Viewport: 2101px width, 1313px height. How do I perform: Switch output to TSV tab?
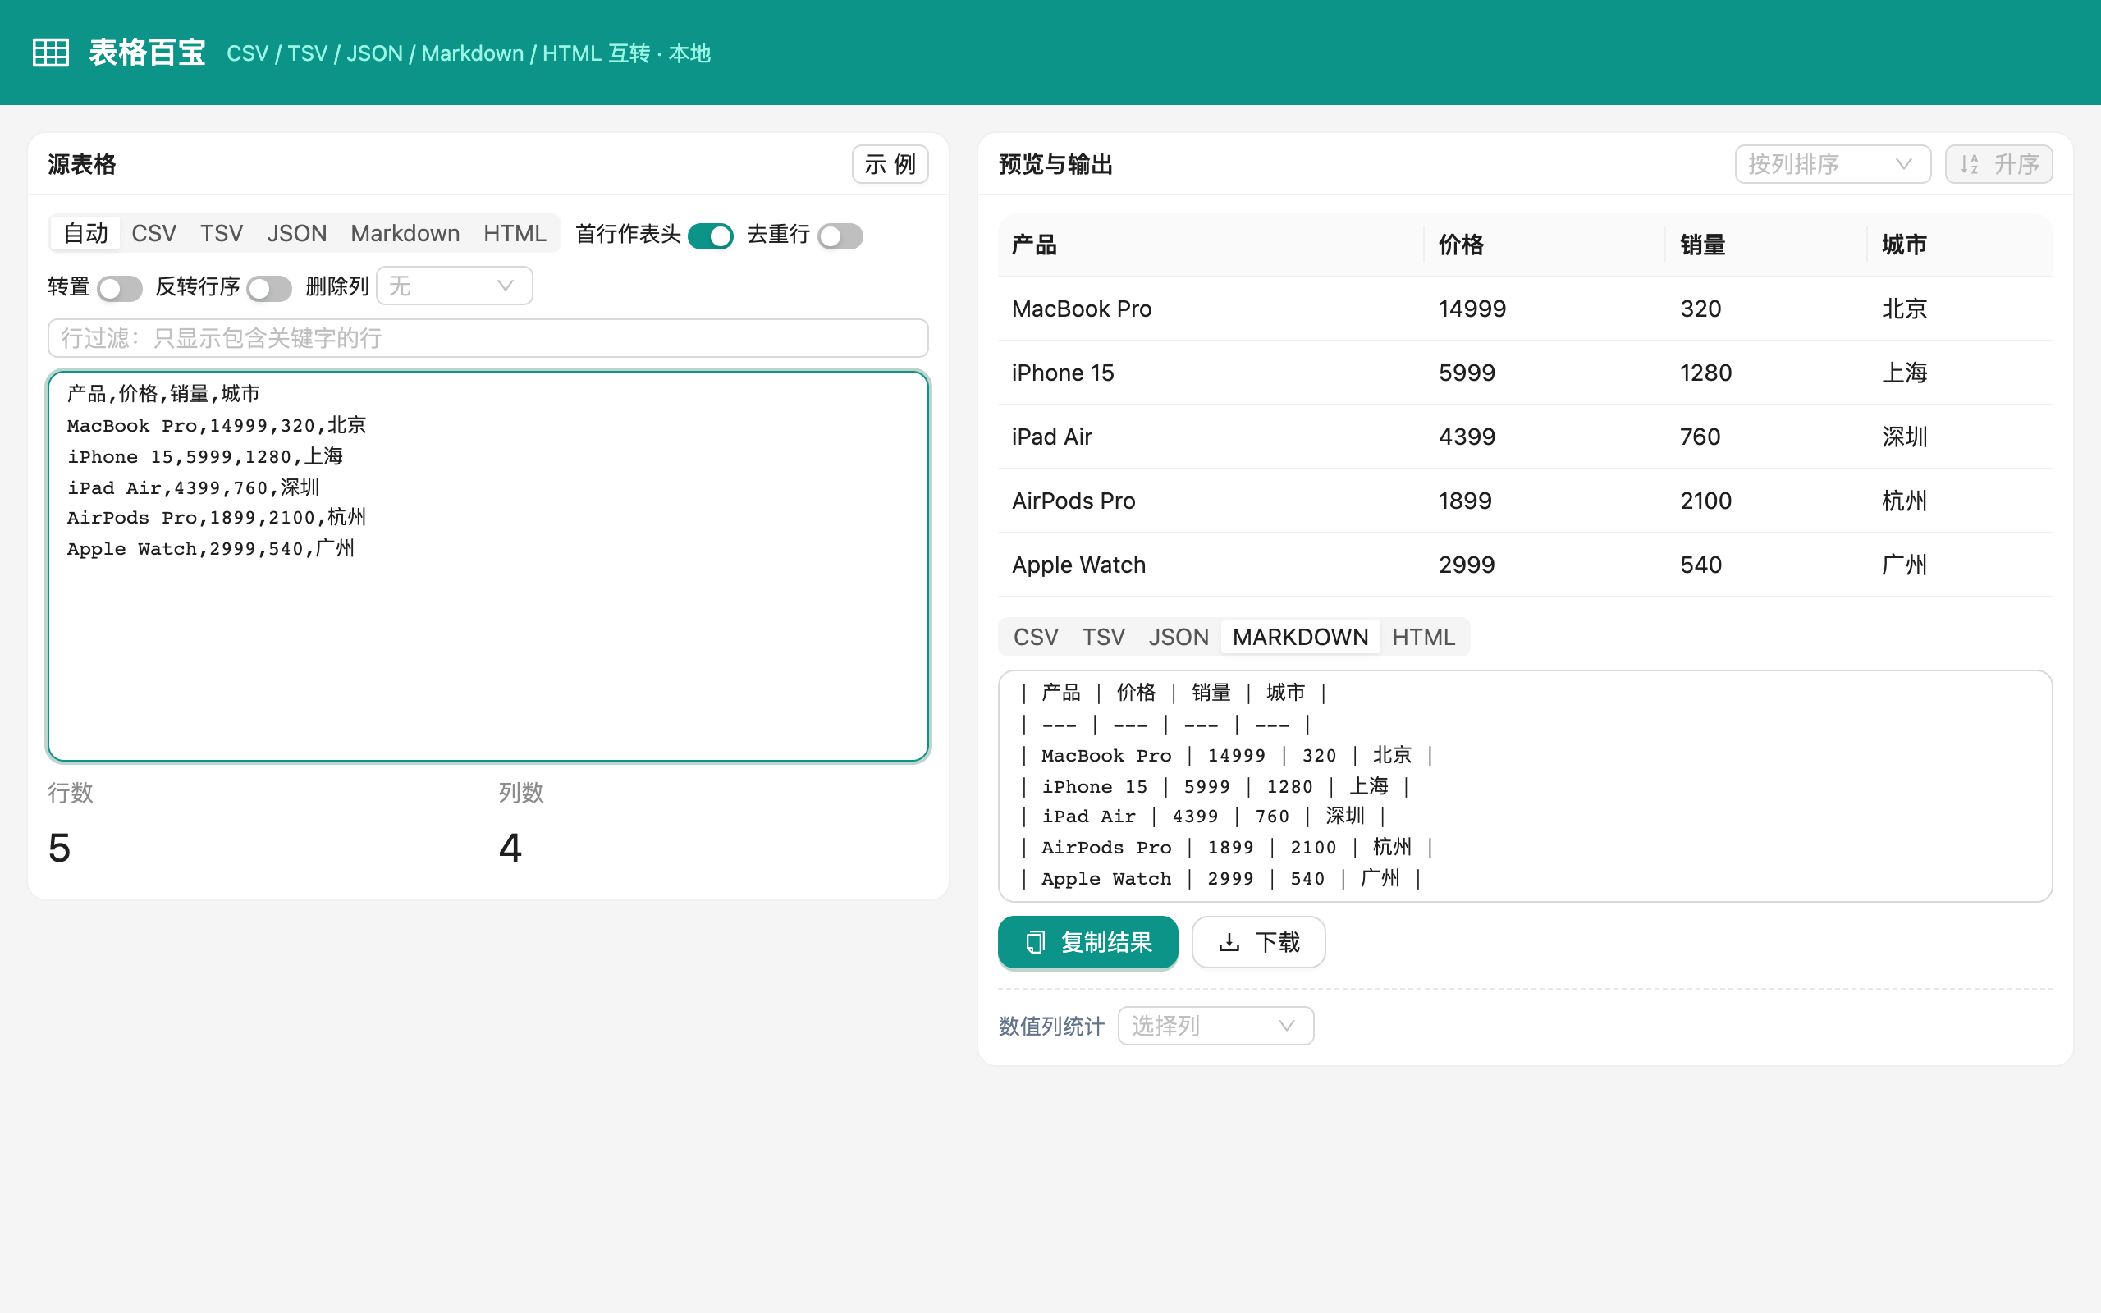pyautogui.click(x=1102, y=637)
